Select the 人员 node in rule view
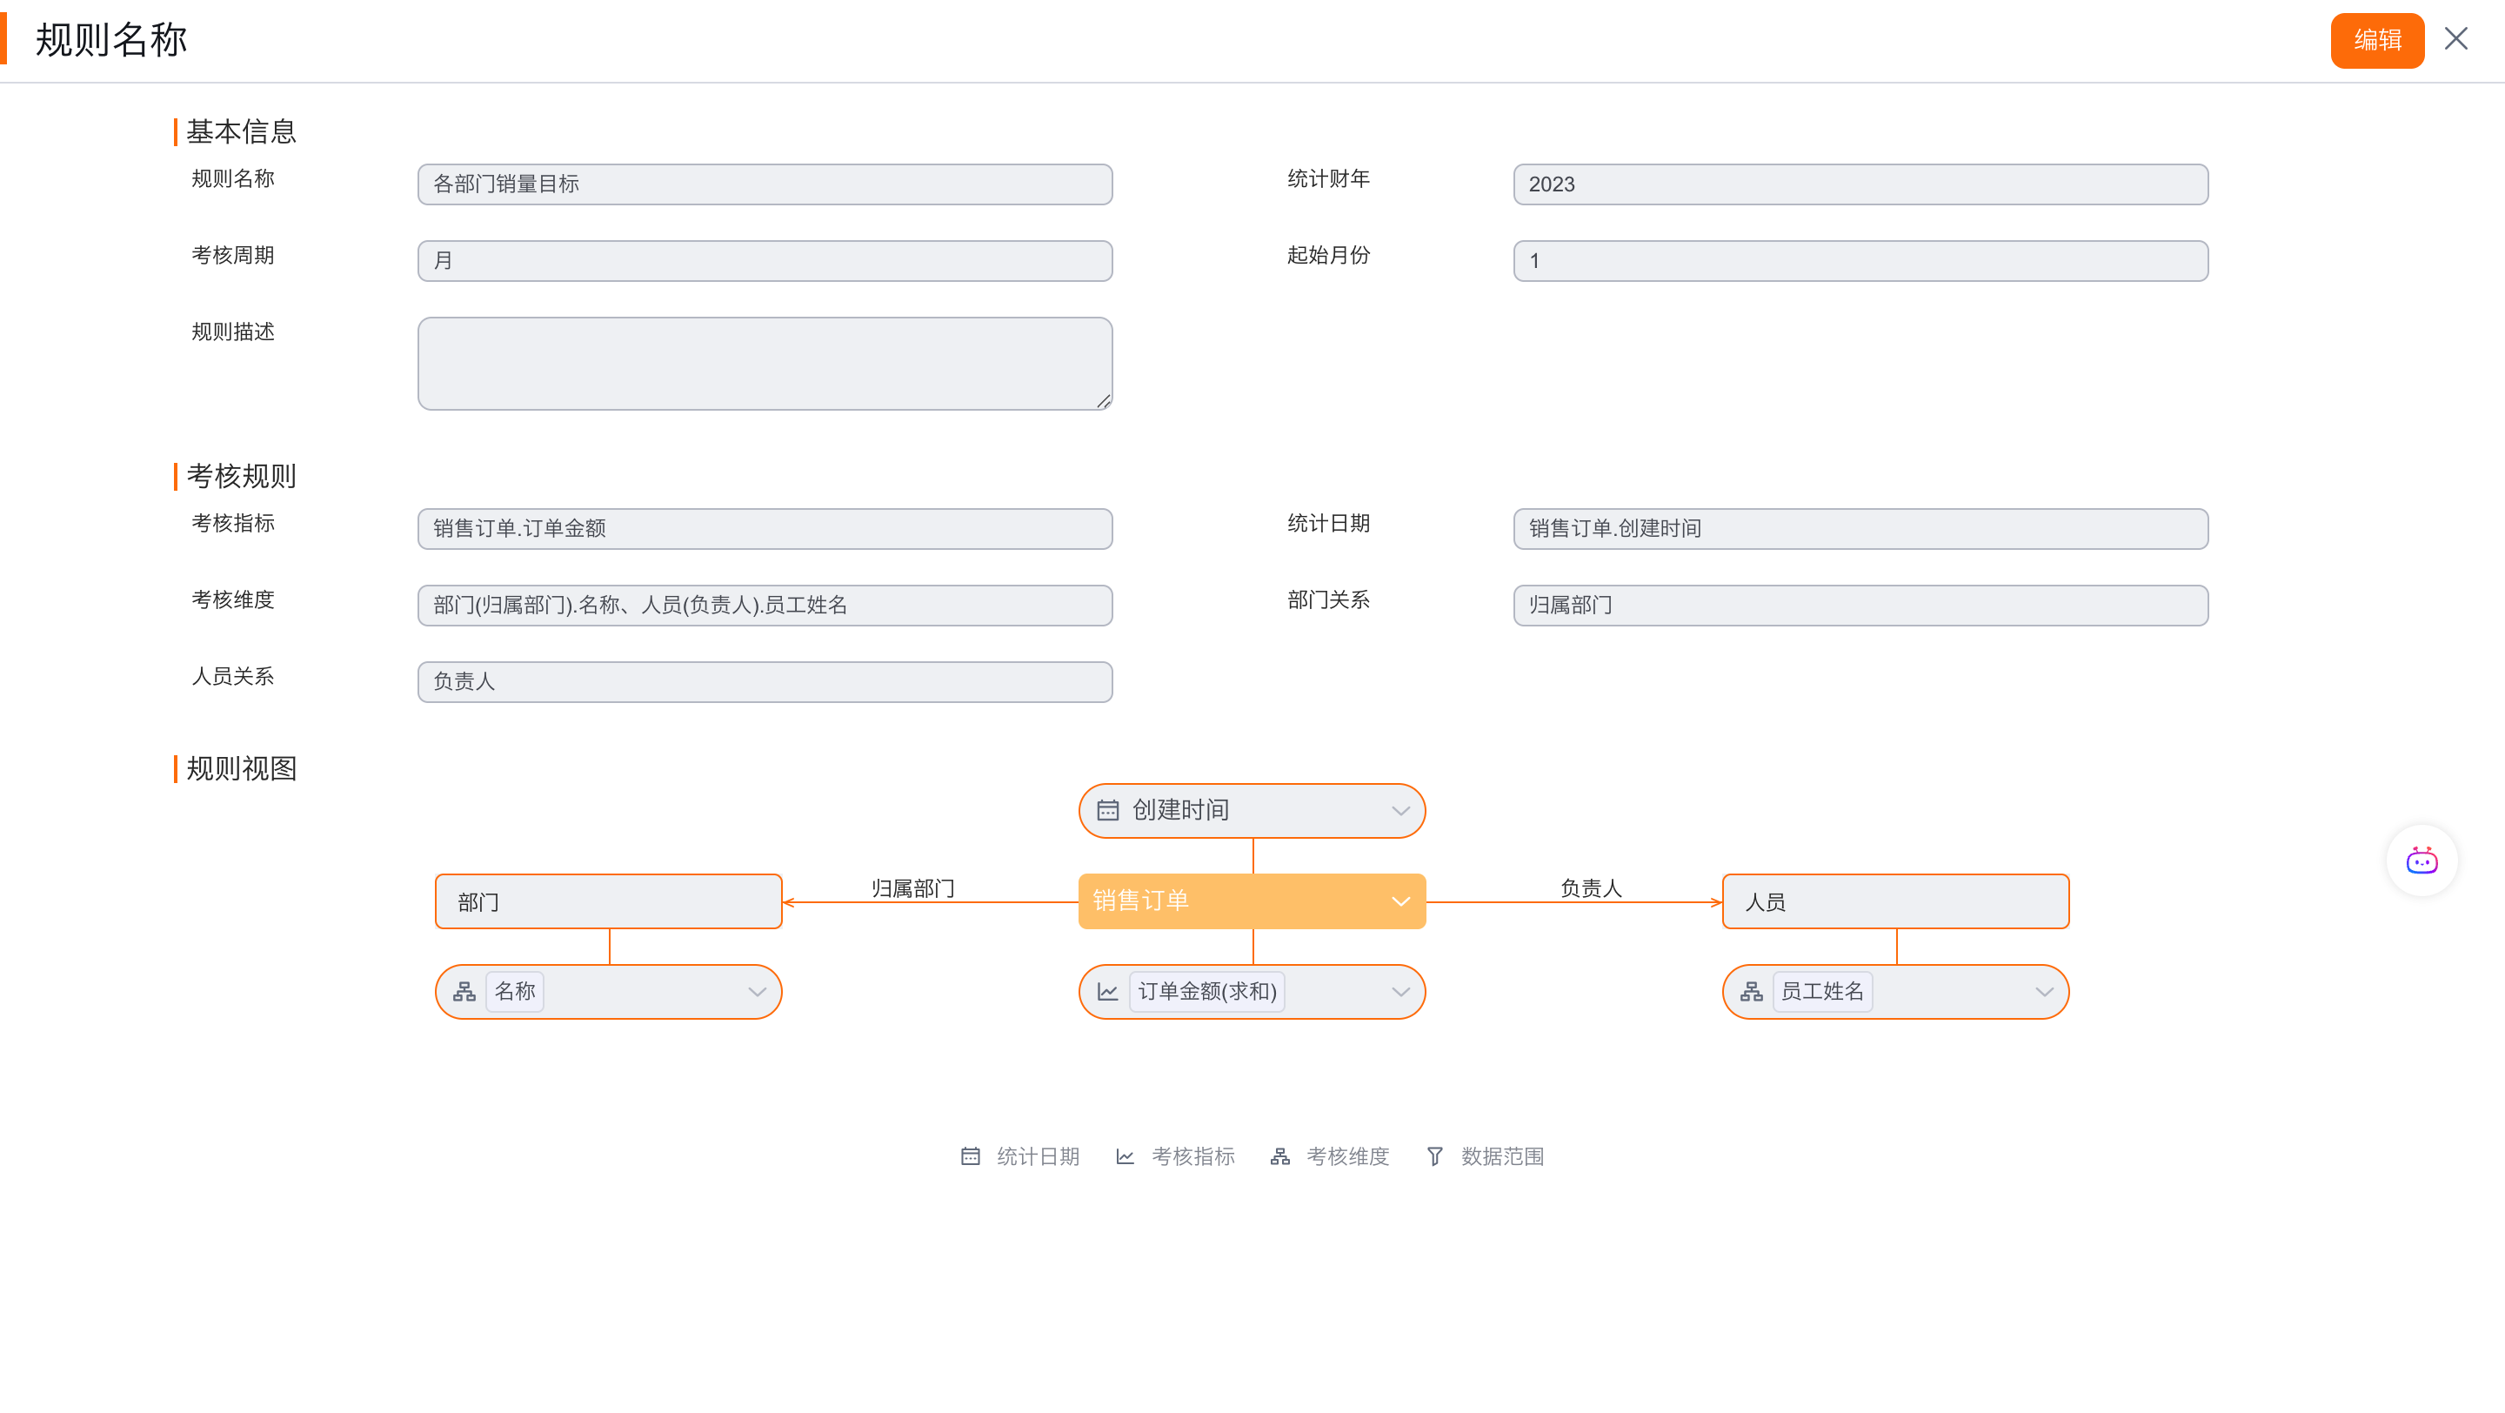Image resolution: width=2505 pixels, height=1413 pixels. pyautogui.click(x=1895, y=901)
